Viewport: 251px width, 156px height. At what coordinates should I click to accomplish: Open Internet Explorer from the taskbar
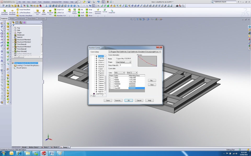(x=19, y=153)
